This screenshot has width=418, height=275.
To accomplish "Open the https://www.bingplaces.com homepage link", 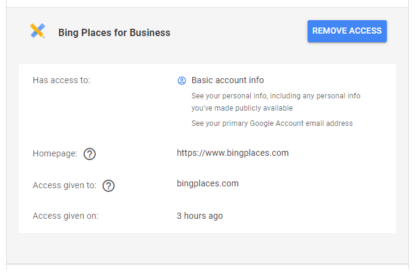I will click(232, 153).
